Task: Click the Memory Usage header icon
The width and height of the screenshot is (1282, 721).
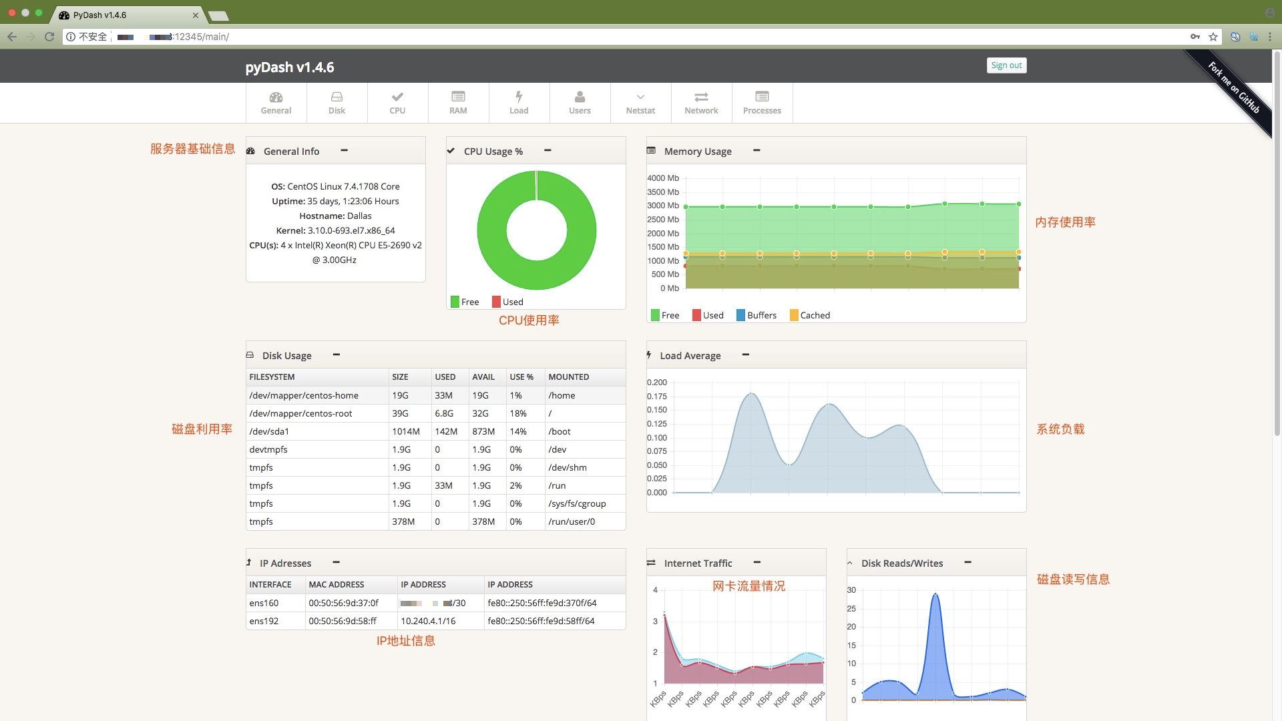Action: pyautogui.click(x=651, y=151)
